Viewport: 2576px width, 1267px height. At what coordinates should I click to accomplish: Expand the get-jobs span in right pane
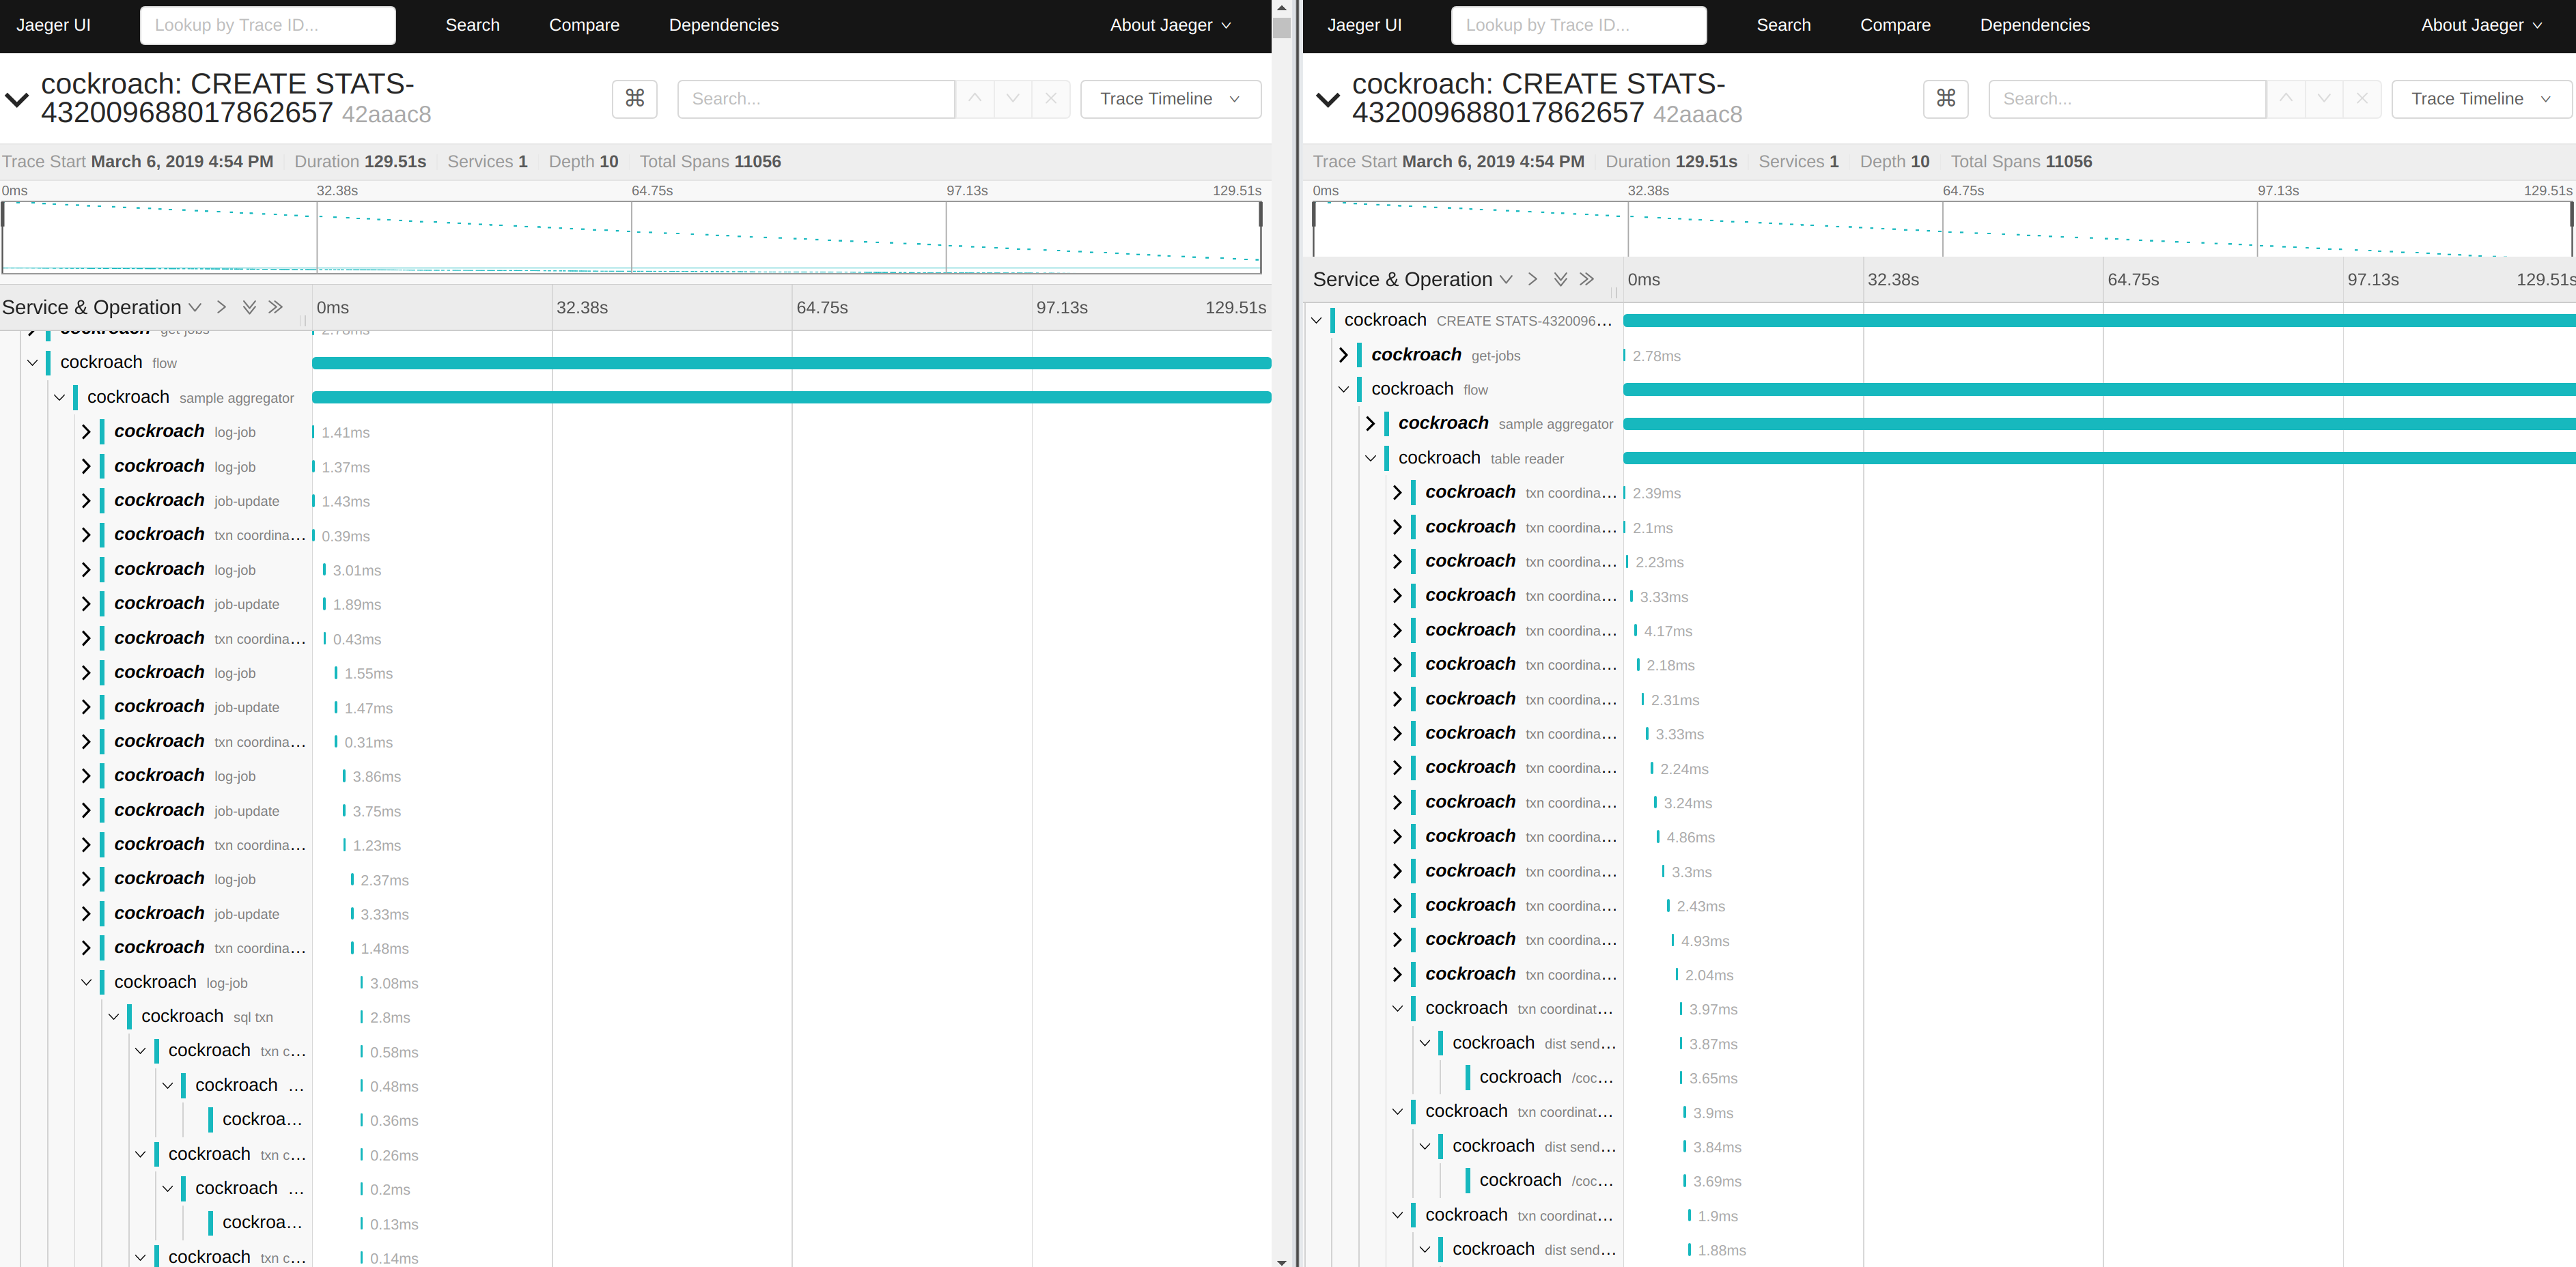[x=1343, y=355]
